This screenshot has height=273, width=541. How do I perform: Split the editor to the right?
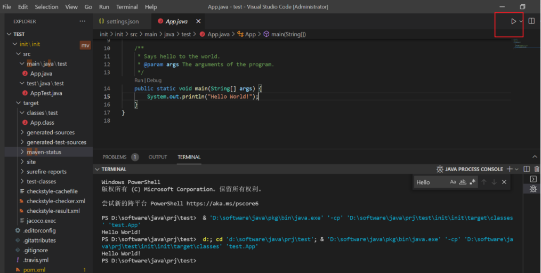click(x=531, y=21)
